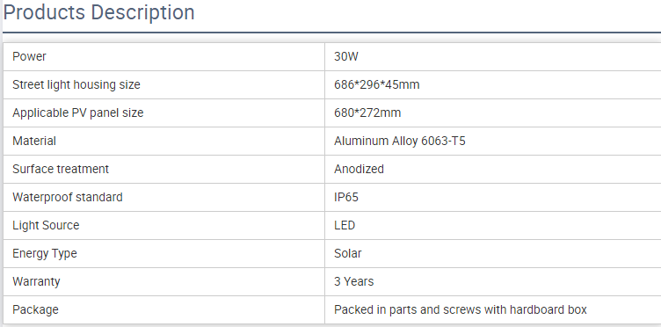Click the Products Description heading
The height and width of the screenshot is (327, 661).
click(x=98, y=12)
